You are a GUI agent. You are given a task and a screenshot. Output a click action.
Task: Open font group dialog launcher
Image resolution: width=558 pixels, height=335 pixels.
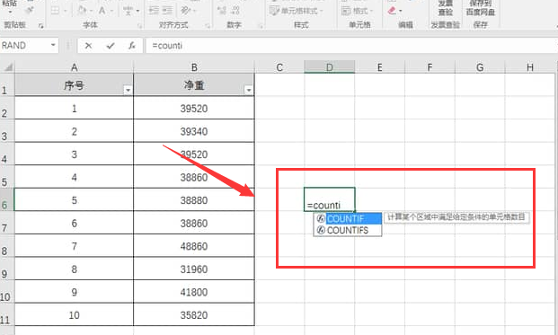click(x=139, y=26)
